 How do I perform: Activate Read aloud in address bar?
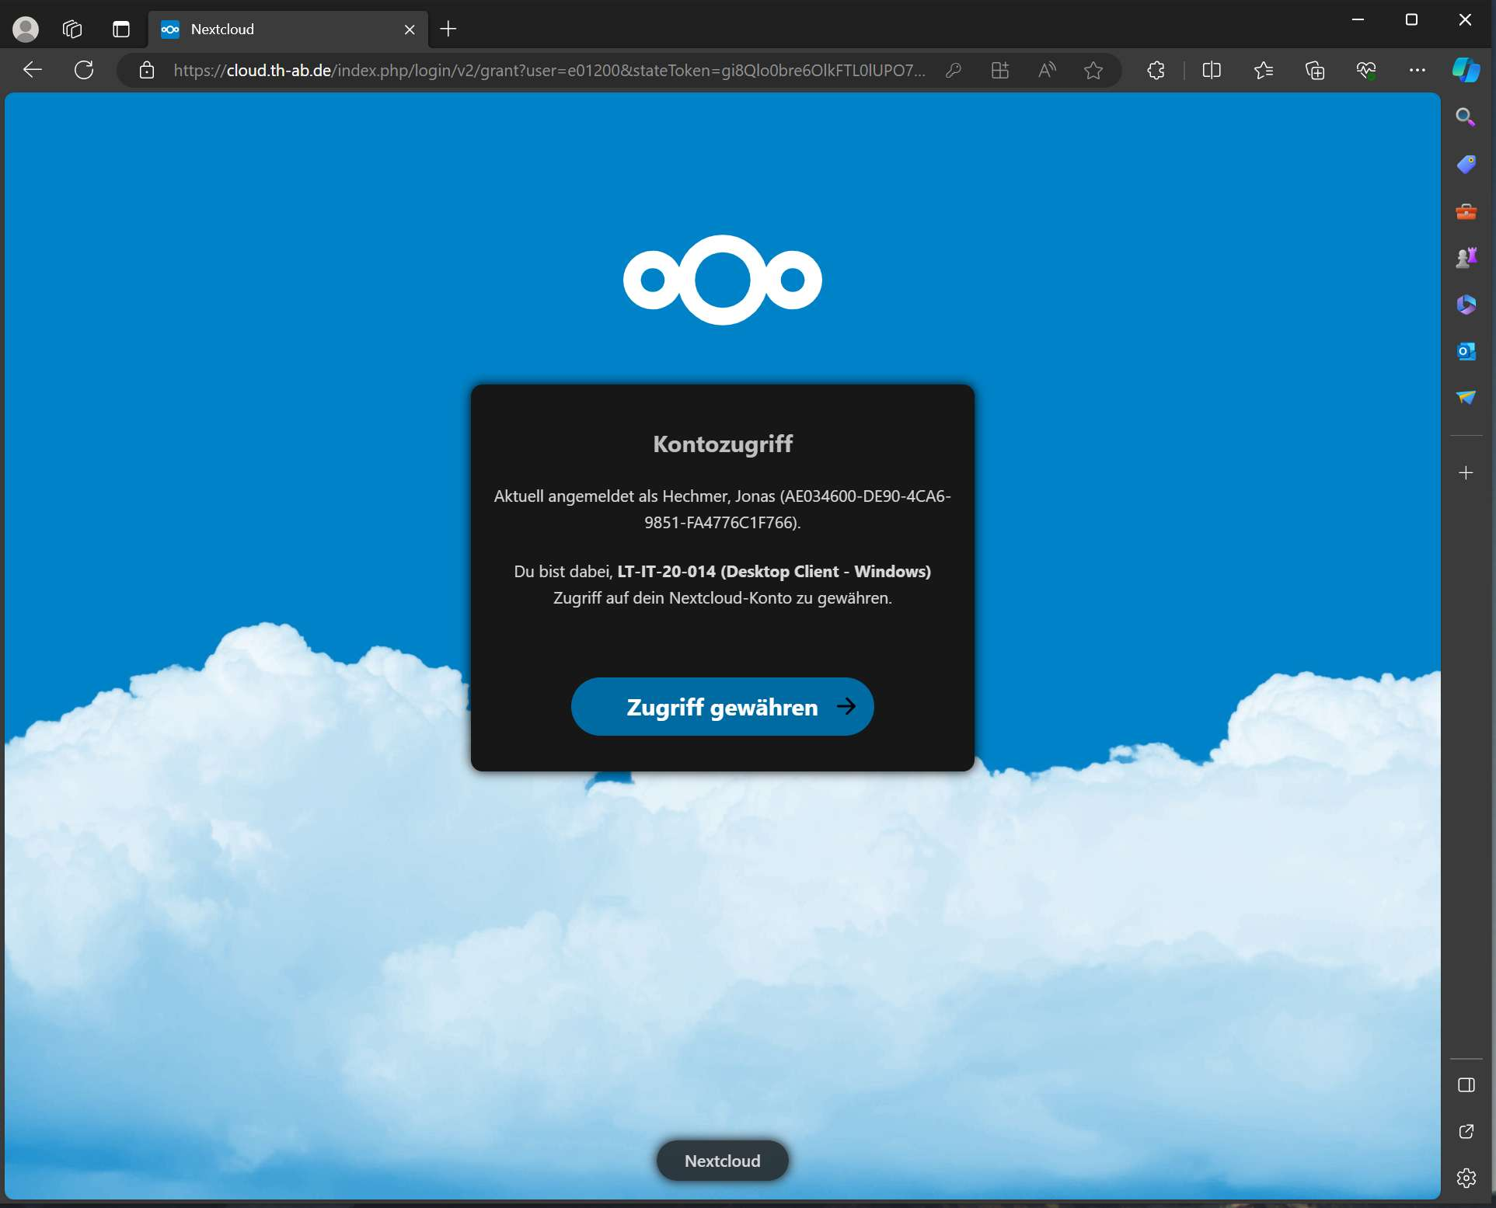tap(1047, 71)
